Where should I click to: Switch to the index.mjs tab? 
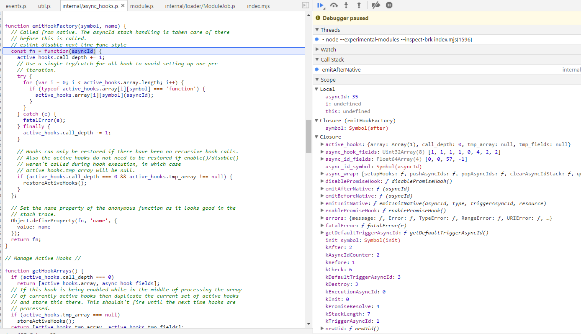pyautogui.click(x=258, y=6)
